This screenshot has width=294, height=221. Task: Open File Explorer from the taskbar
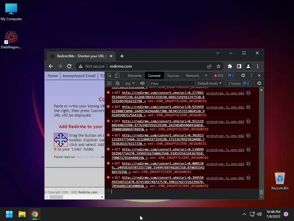[22, 214]
